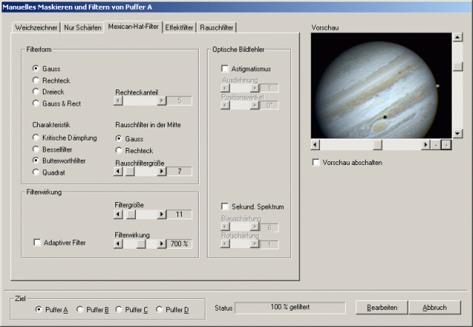
Task: Enable the Sekund. Spektrum checkbox
Action: click(x=225, y=206)
